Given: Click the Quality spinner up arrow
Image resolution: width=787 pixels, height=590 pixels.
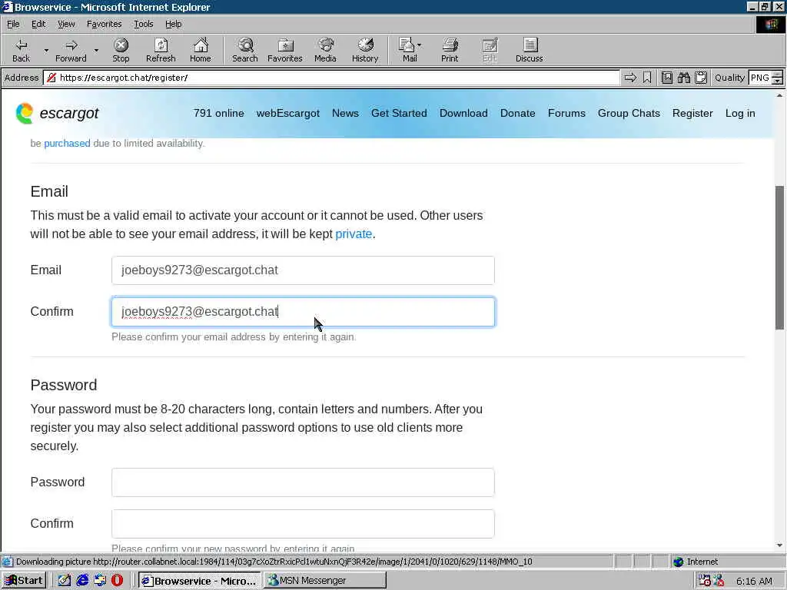Looking at the screenshot, I should pos(778,75).
